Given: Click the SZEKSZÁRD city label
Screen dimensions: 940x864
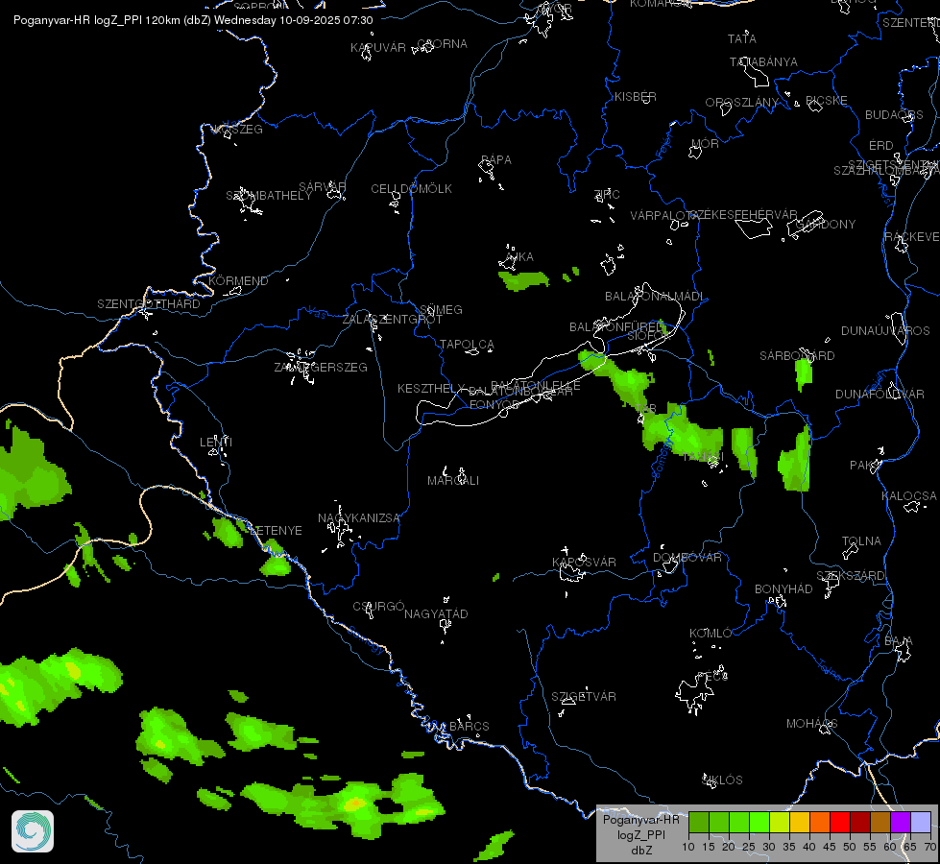Looking at the screenshot, I should [x=850, y=576].
